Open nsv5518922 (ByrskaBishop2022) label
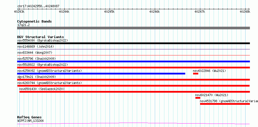 (x=43, y=65)
